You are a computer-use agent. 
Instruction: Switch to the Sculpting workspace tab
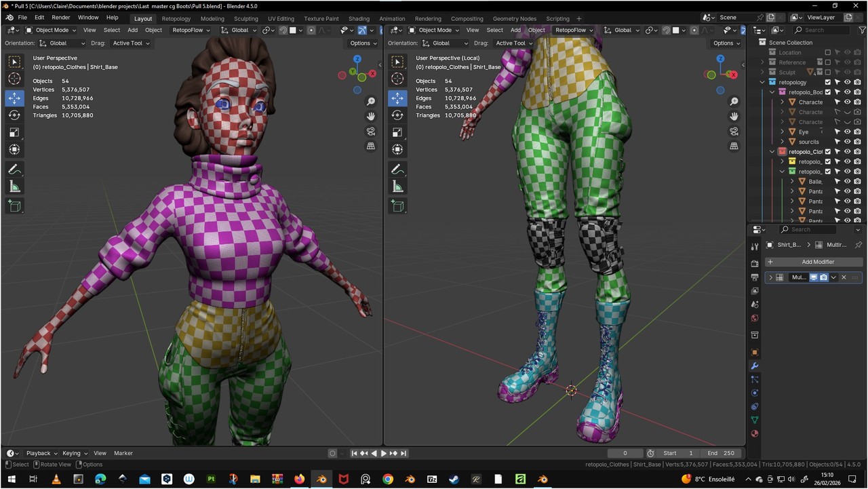[x=245, y=18]
